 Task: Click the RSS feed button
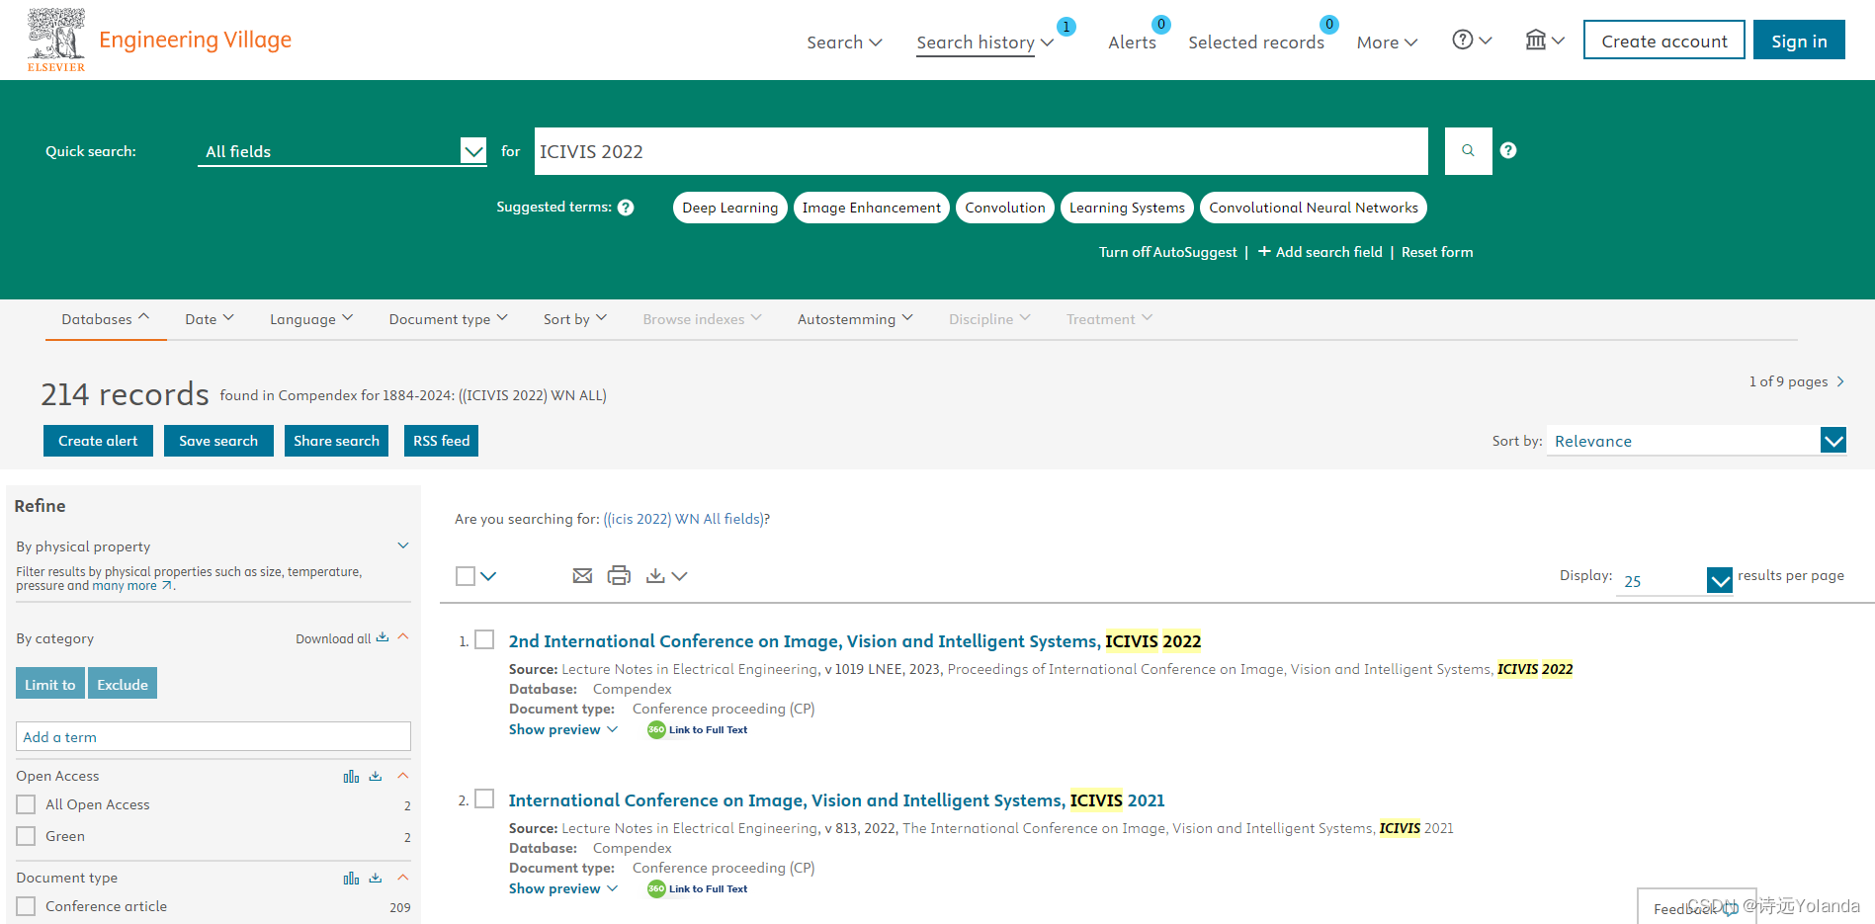pos(441,441)
